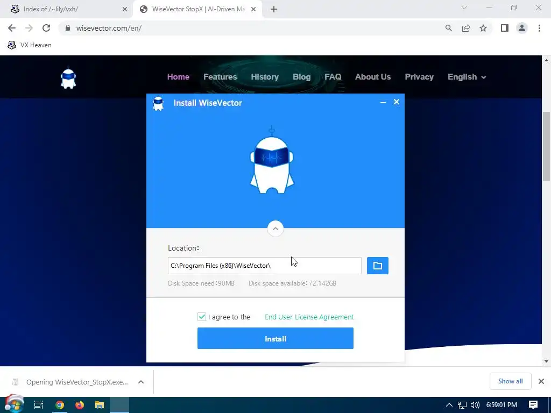Viewport: 551px width, 413px height.
Task: Open the notification center icon
Action: pos(533,405)
